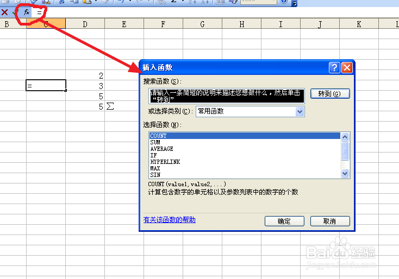399x279 pixels.
Task: Open the toolbar options arrow at toolbar end
Action: click(294, 3)
